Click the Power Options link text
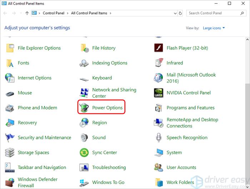 107,108
